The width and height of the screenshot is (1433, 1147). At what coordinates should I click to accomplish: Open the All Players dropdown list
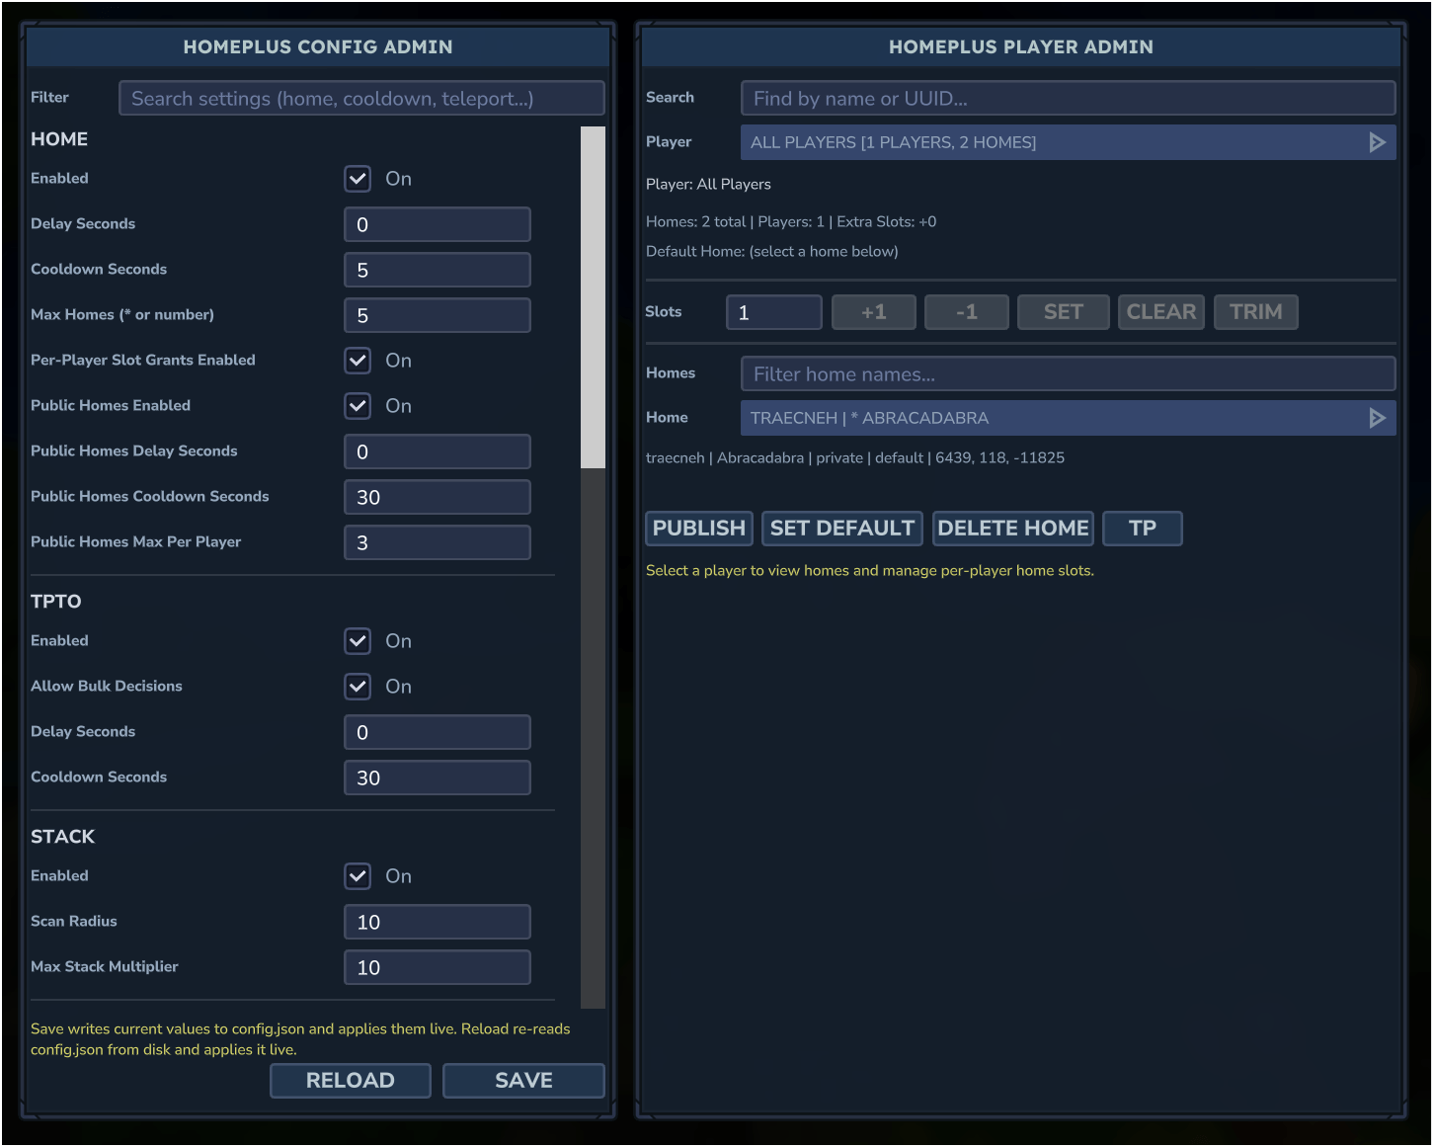point(1047,142)
